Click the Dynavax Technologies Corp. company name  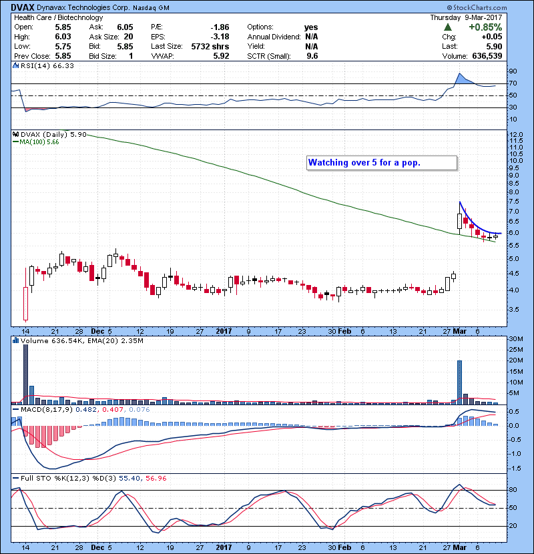[83, 7]
